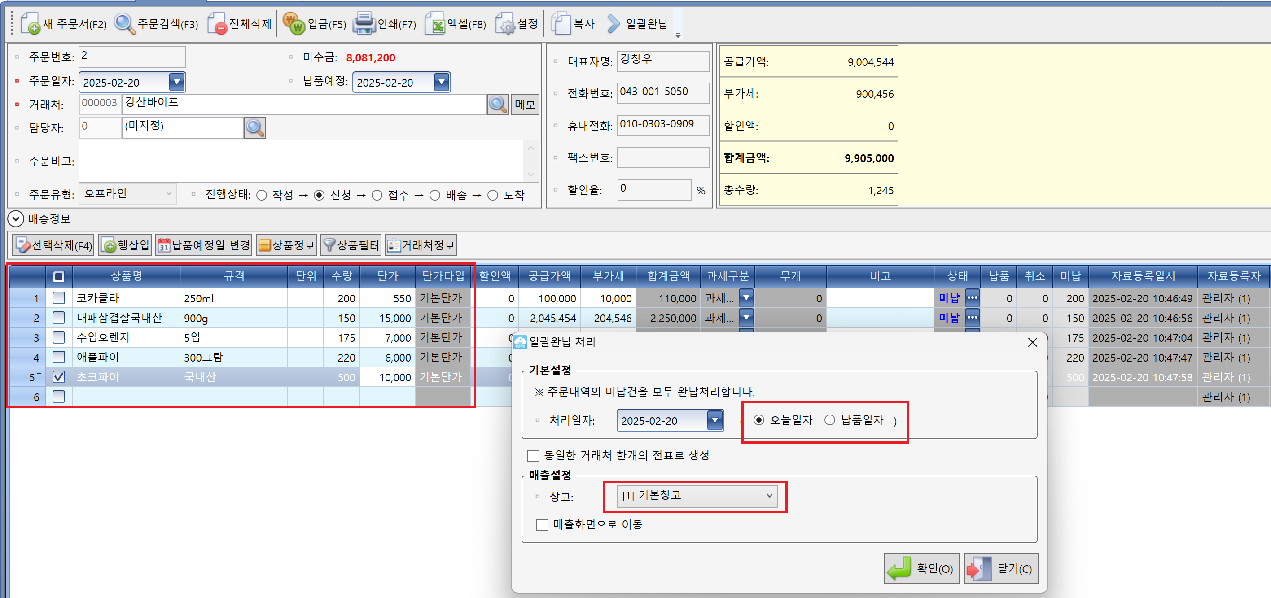Open 과세구분 dropdown in 대패삼겹살국내산 row

tap(746, 318)
